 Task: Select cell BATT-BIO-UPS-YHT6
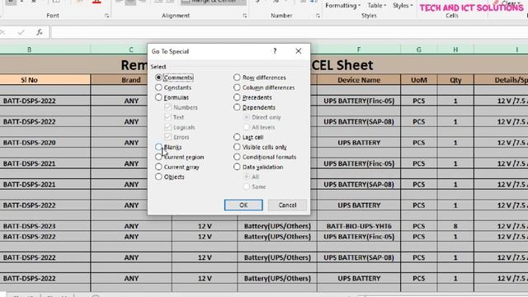point(359,226)
